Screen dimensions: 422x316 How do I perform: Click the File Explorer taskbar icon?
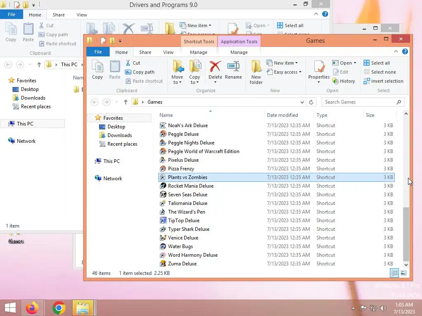coord(83,308)
